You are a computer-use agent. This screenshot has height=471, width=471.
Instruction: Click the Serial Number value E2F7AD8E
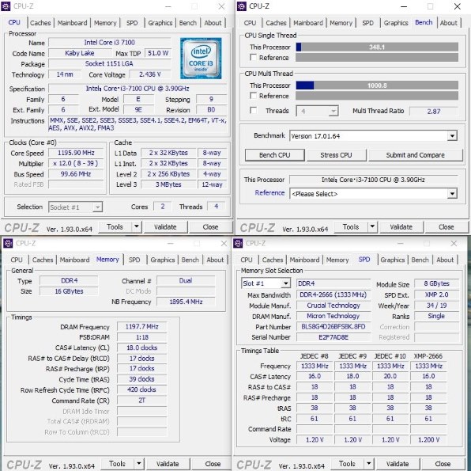pyautogui.click(x=333, y=337)
